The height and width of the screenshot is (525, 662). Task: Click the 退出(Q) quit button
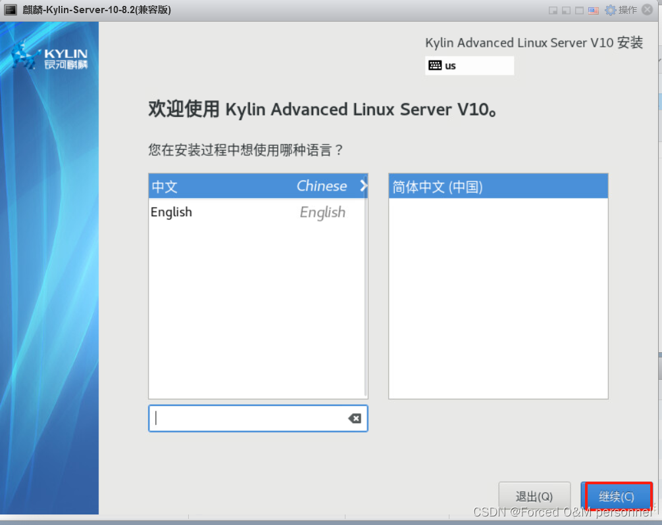(534, 496)
